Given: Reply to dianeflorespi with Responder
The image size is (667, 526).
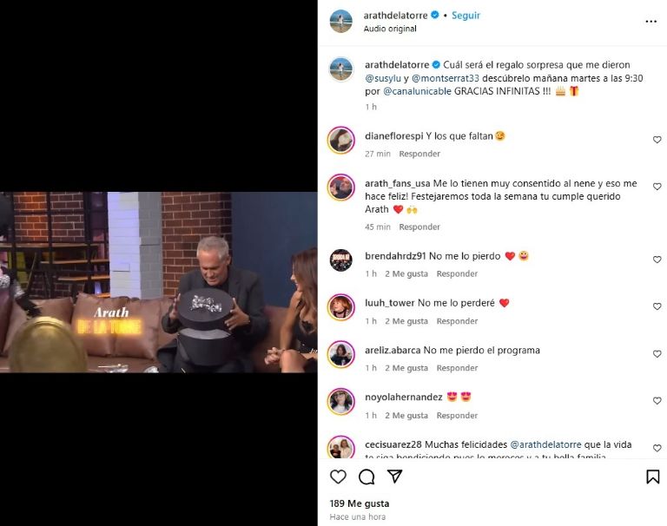Looking at the screenshot, I should point(419,154).
